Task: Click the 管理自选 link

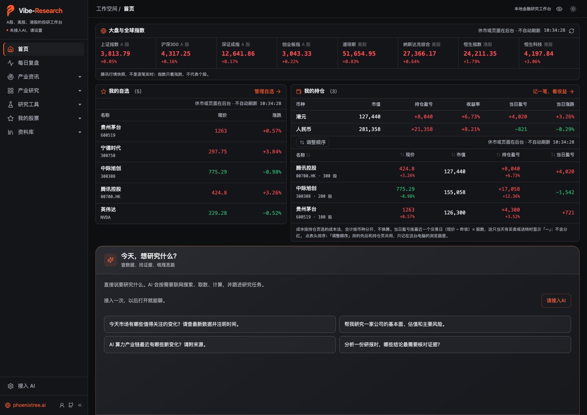Action: click(x=267, y=92)
